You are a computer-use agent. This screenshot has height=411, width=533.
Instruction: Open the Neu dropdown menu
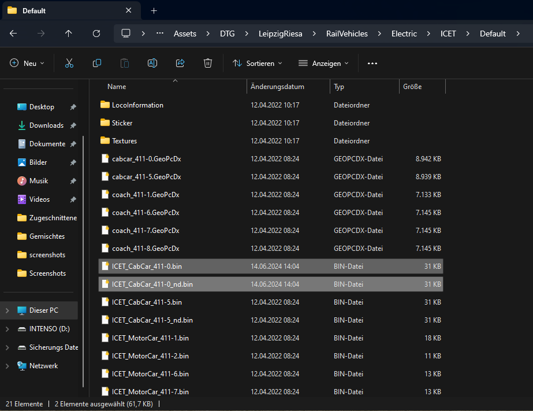click(27, 63)
